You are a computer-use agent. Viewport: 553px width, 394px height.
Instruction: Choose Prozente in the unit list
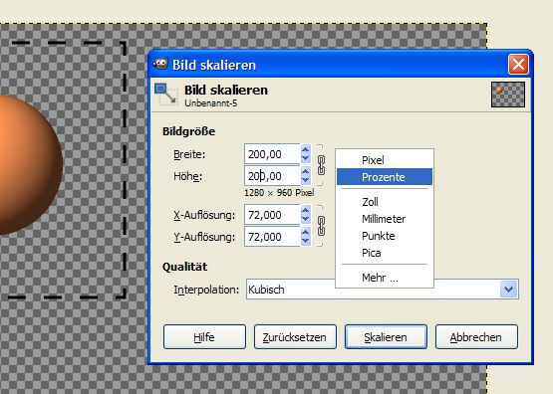(x=385, y=177)
